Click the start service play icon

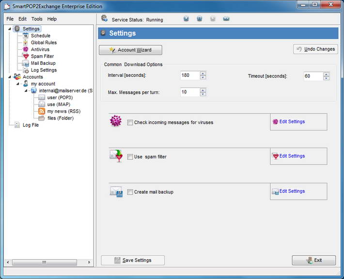pyautogui.click(x=213, y=19)
